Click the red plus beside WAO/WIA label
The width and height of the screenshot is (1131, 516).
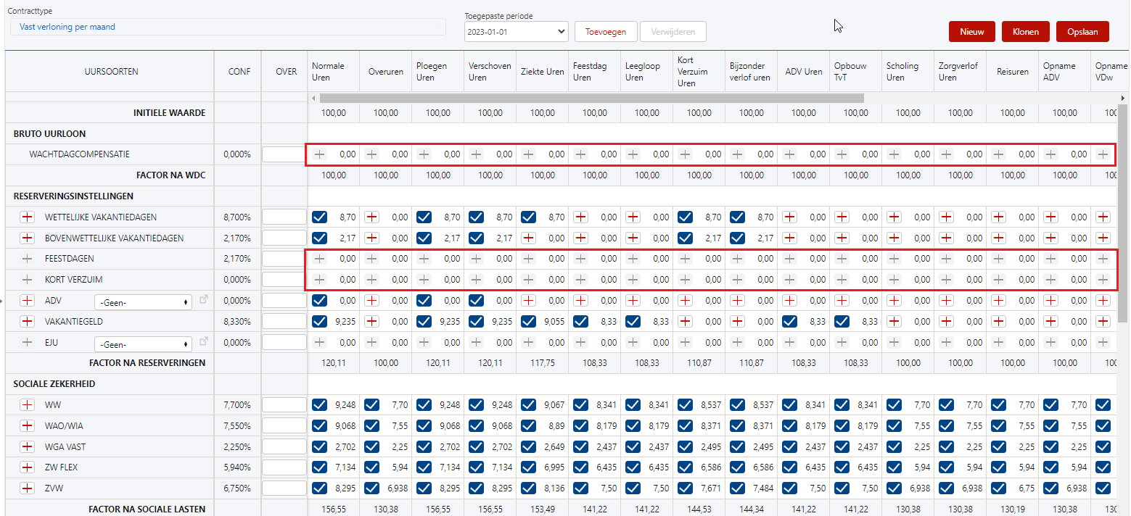point(28,425)
